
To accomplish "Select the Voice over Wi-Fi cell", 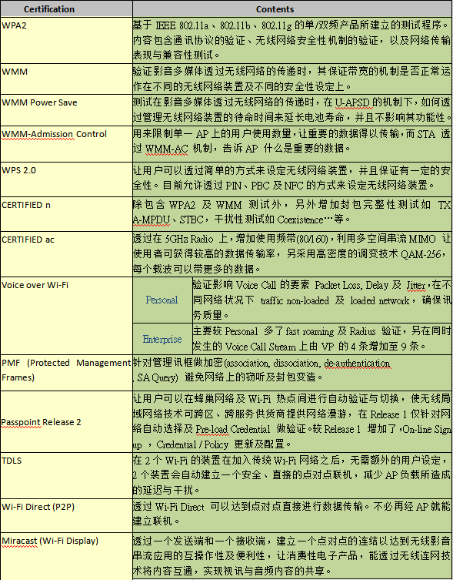I will click(x=66, y=316).
